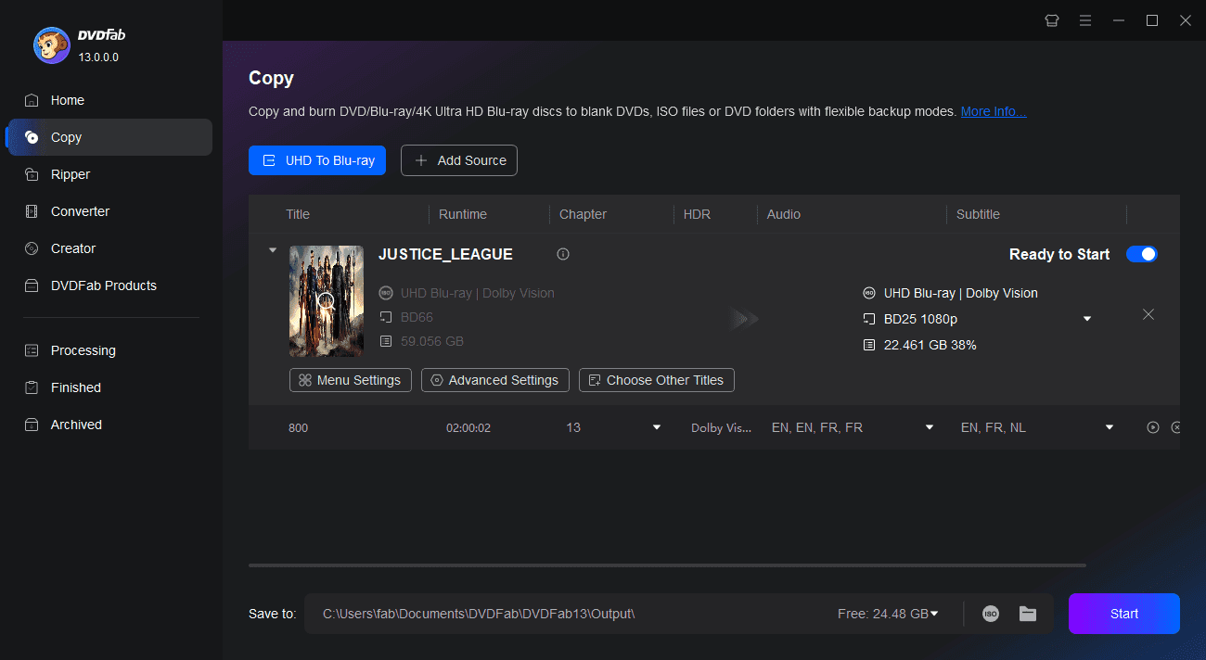The width and height of the screenshot is (1206, 660).
Task: Expand the Free 24.48 GB path dropdown
Action: coord(934,614)
